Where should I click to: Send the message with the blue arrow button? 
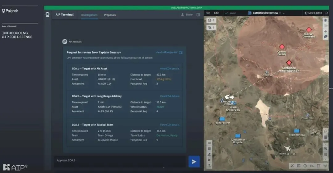[x=194, y=162]
